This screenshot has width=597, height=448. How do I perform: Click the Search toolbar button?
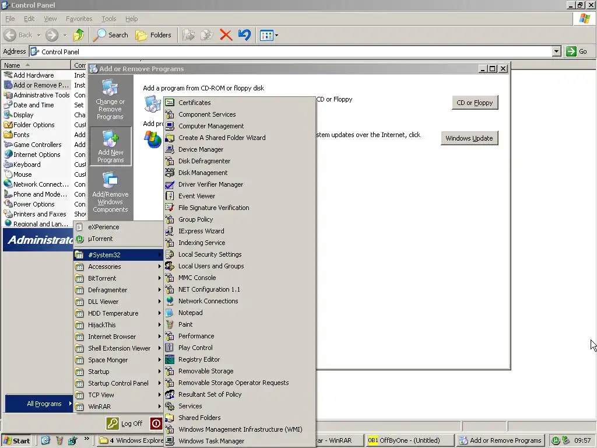(x=110, y=35)
